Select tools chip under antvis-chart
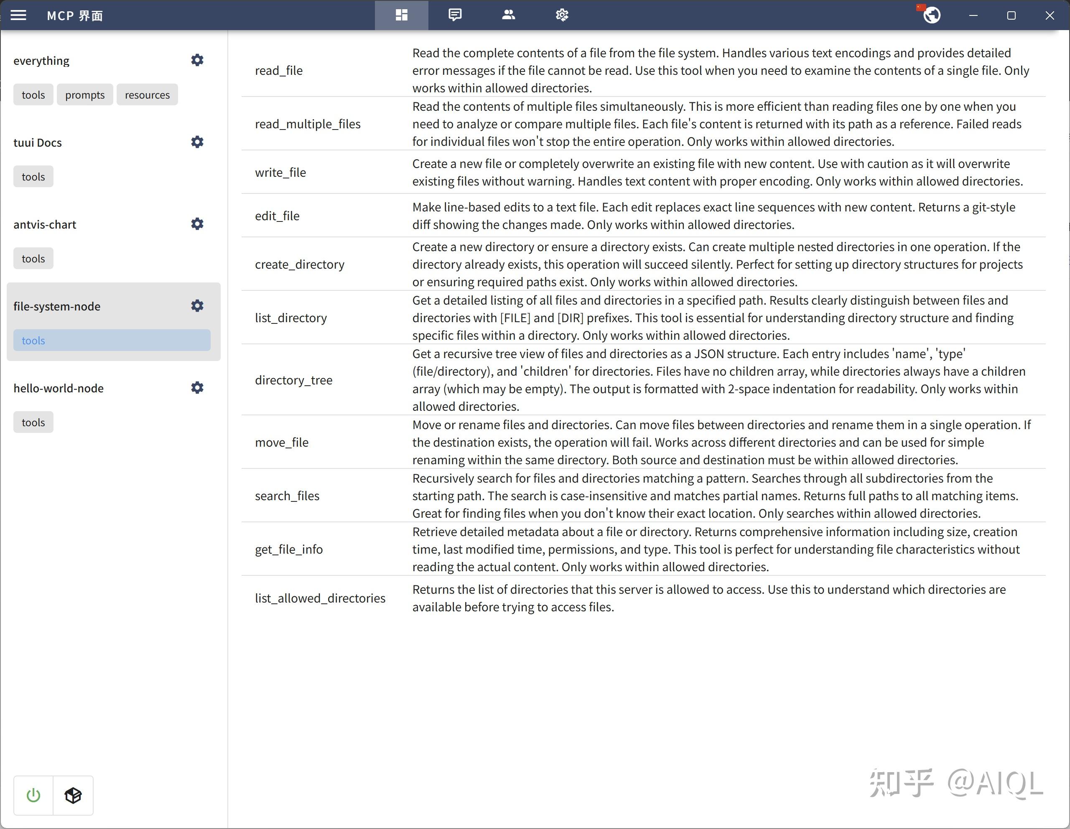1070x829 pixels. coord(33,259)
